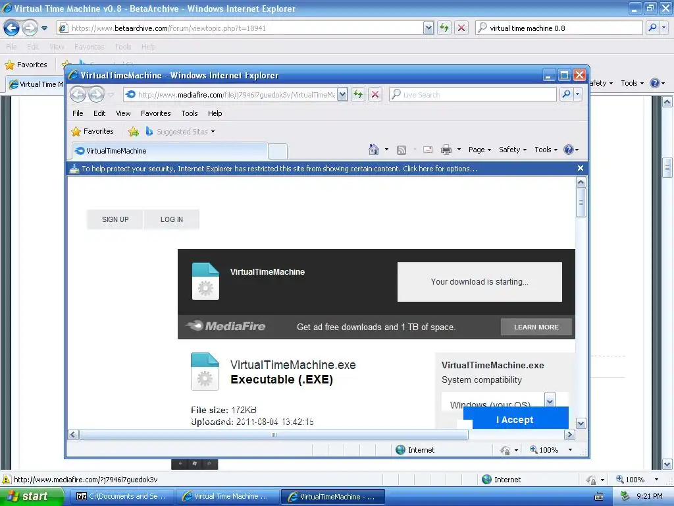674x506 pixels.
Task: Open Tools dropdown in front window command bar
Action: 546,150
